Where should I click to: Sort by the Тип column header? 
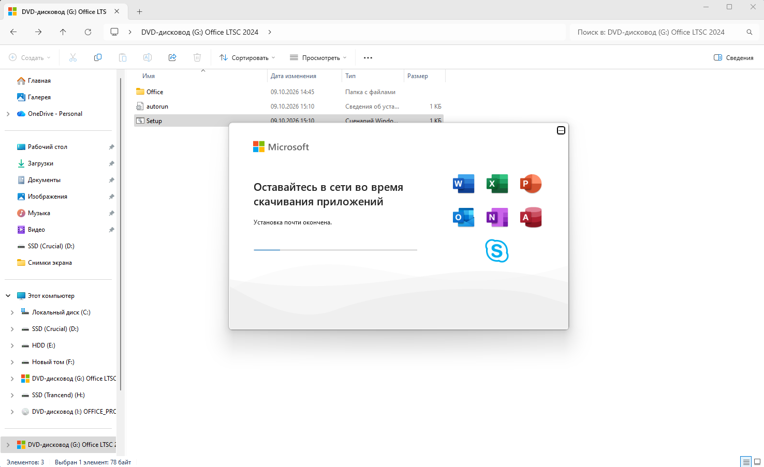click(x=373, y=76)
